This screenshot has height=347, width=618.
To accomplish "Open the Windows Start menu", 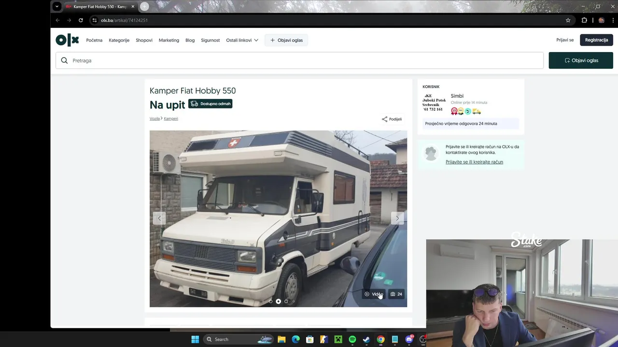I will pyautogui.click(x=195, y=339).
